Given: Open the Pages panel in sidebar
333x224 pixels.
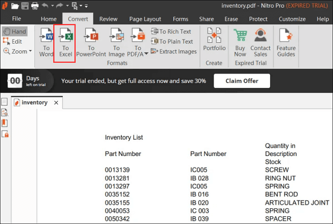Looking at the screenshot, I should tap(4, 101).
